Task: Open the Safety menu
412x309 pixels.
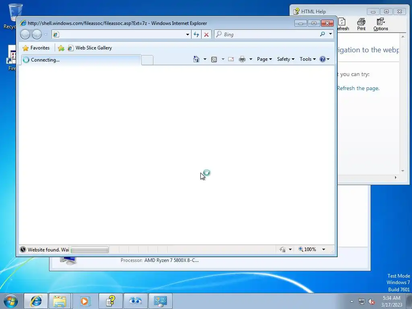Action: (286, 59)
